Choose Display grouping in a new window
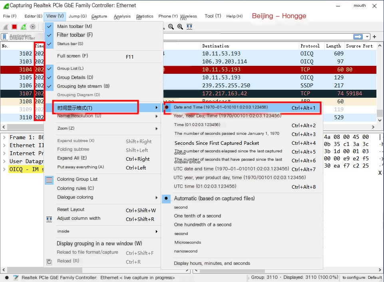This screenshot has height=282, width=384. coord(103,243)
